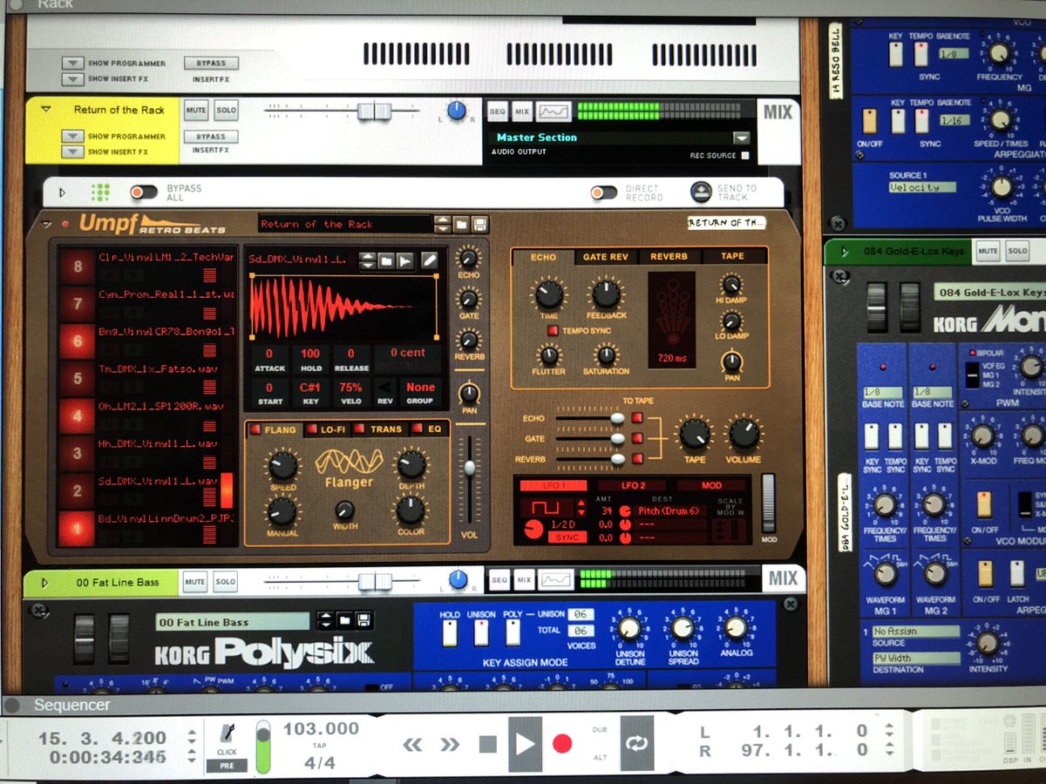Trigger drum pad 8
1046x784 pixels.
coord(77,267)
